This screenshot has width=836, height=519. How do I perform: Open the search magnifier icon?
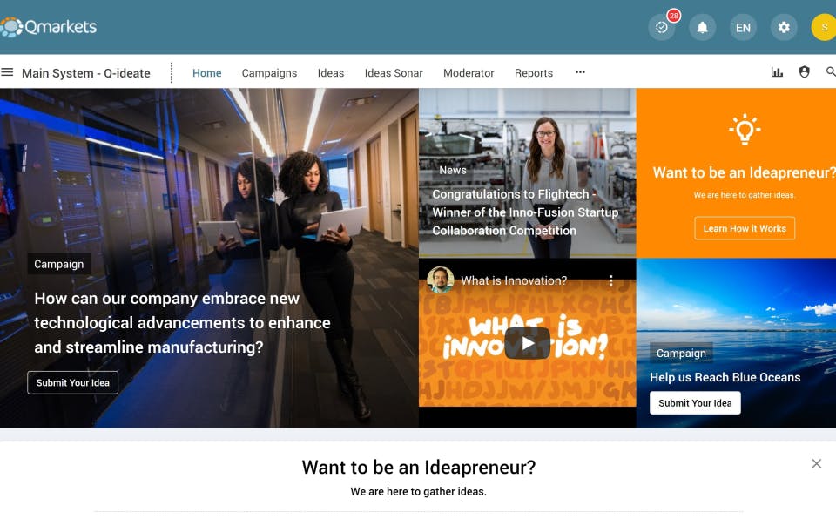[831, 72]
